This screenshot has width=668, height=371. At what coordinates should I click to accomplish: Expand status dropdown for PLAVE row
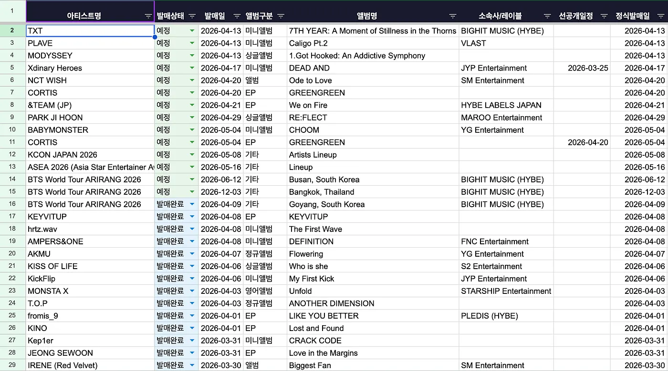point(192,43)
